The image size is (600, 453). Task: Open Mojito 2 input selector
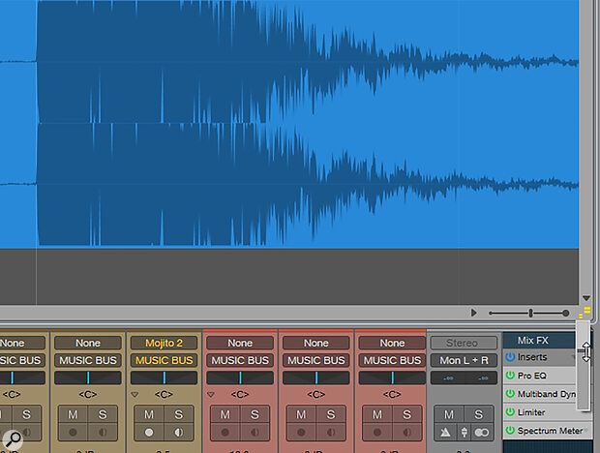pos(165,343)
